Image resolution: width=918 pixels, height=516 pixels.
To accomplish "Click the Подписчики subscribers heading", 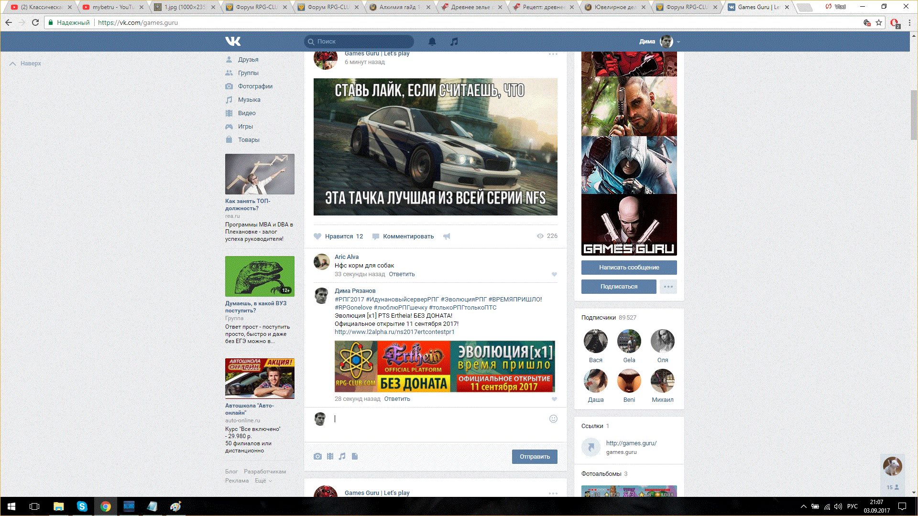I will pos(599,318).
